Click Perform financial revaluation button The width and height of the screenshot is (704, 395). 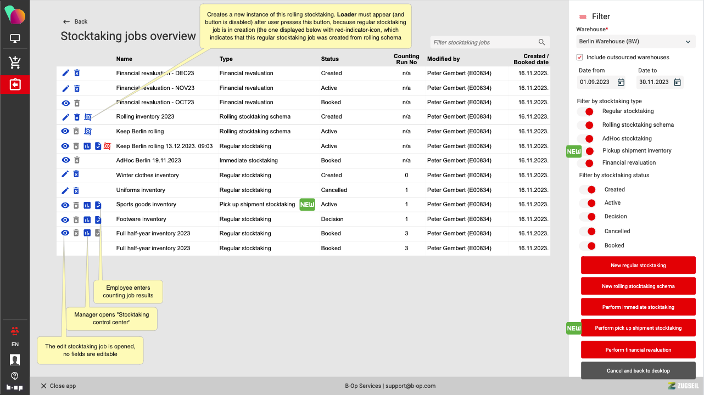(638, 350)
